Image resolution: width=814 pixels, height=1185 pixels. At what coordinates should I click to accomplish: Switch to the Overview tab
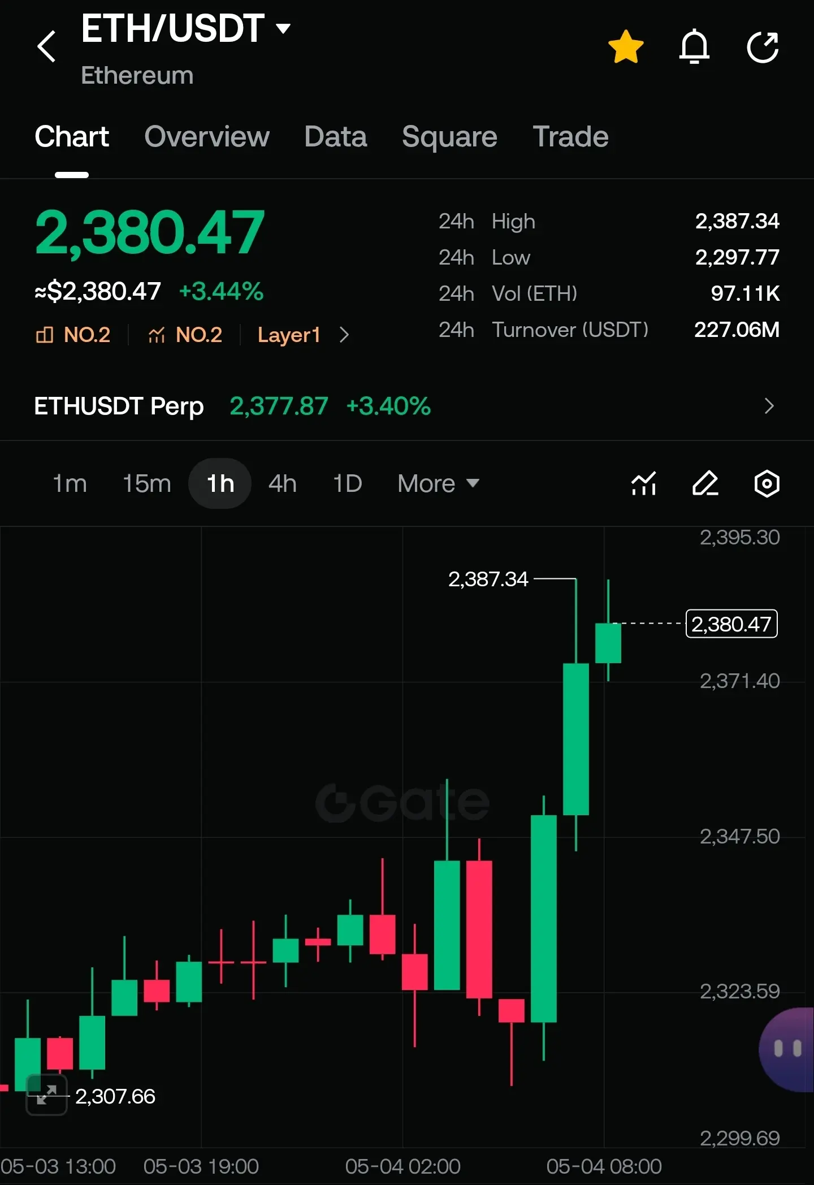click(x=207, y=136)
